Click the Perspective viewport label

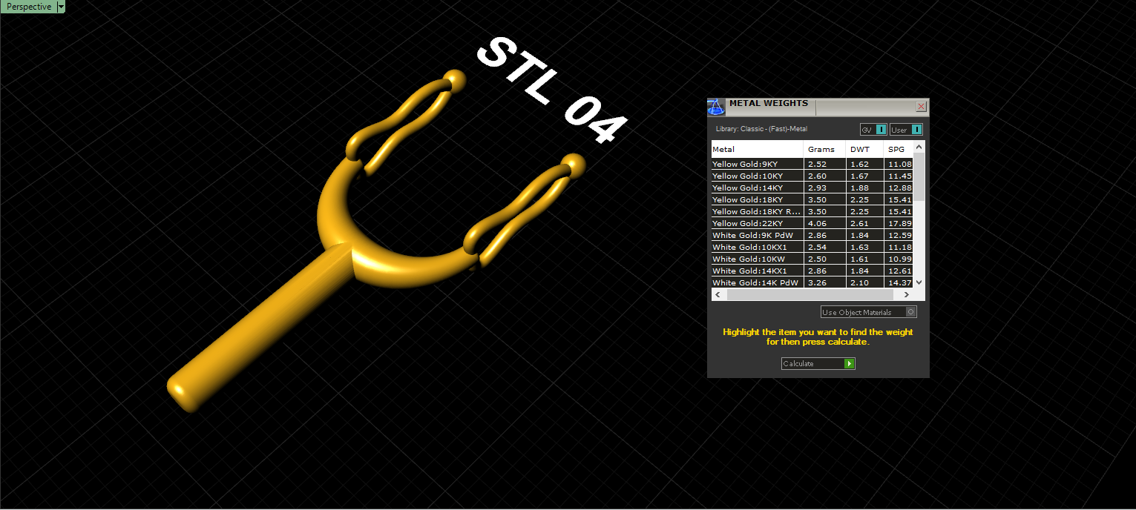point(29,7)
